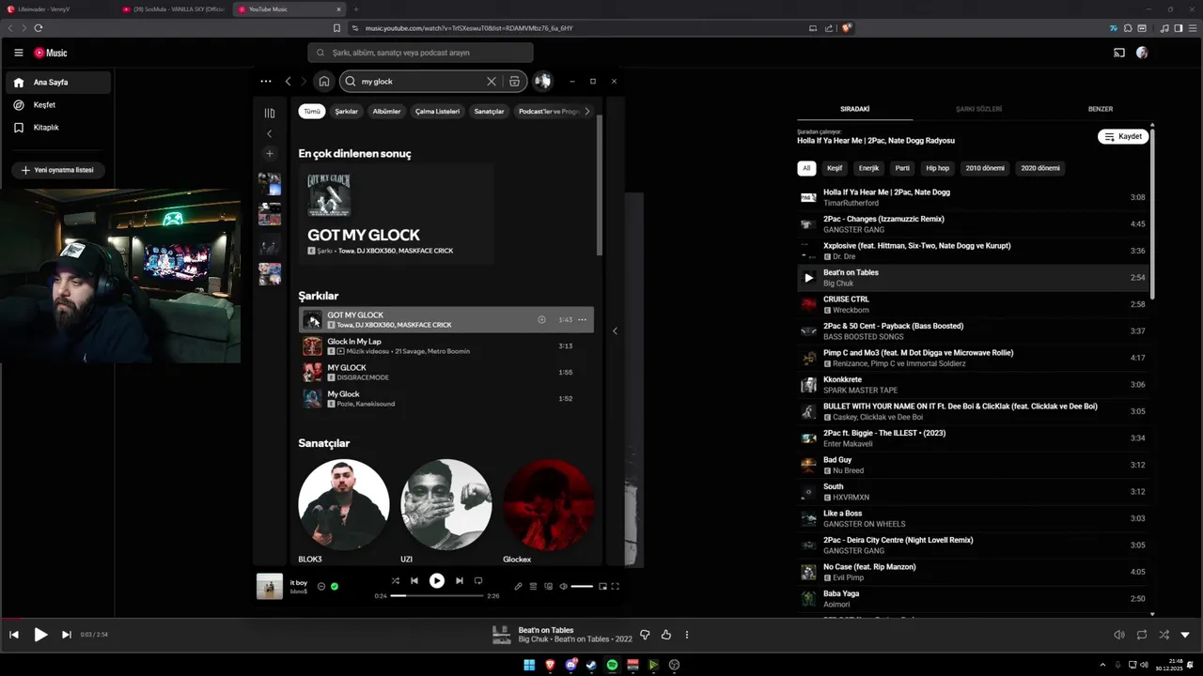Screen dimensions: 1203x676
Task: Click the Yeni oynatma listesi button
Action: (57, 170)
